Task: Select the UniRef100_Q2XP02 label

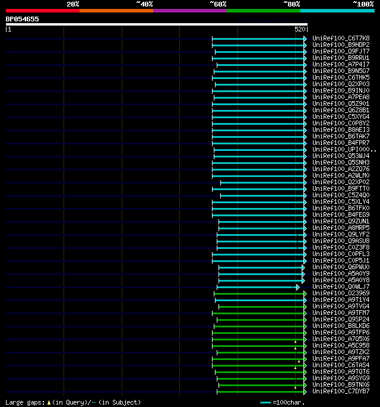Action: [341, 182]
